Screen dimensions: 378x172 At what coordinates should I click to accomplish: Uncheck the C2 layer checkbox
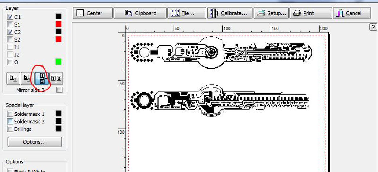click(10, 32)
